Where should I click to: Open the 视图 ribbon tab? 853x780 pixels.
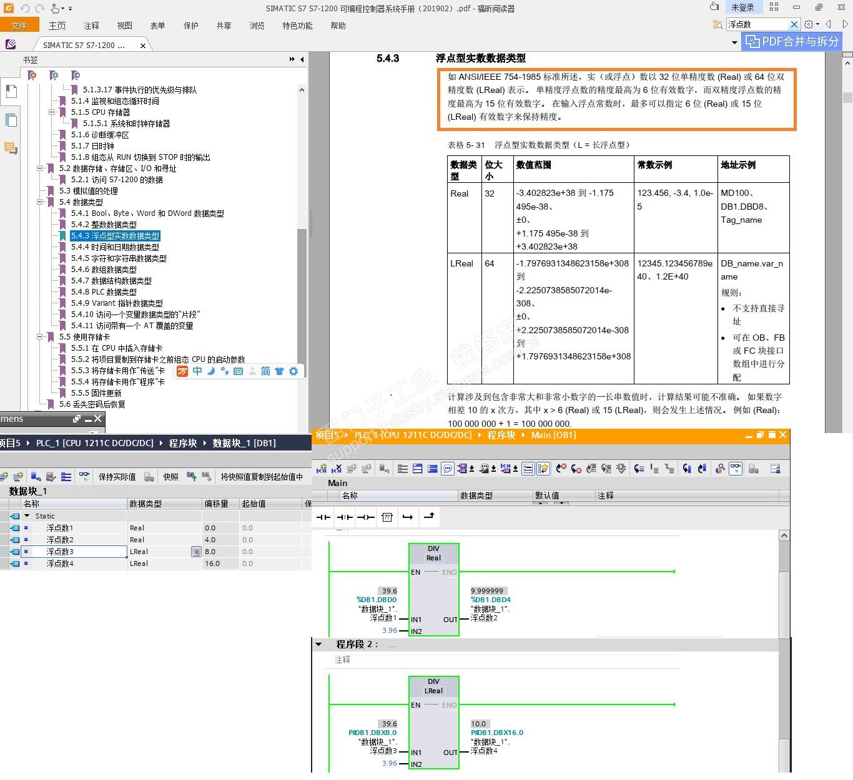[x=125, y=26]
